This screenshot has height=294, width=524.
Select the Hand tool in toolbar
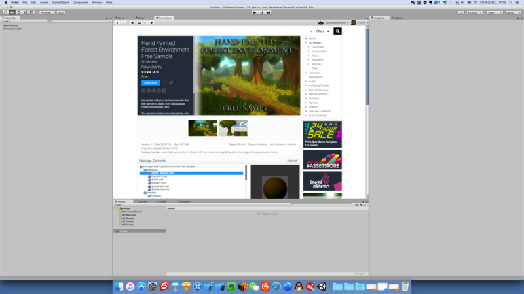(x=5, y=12)
